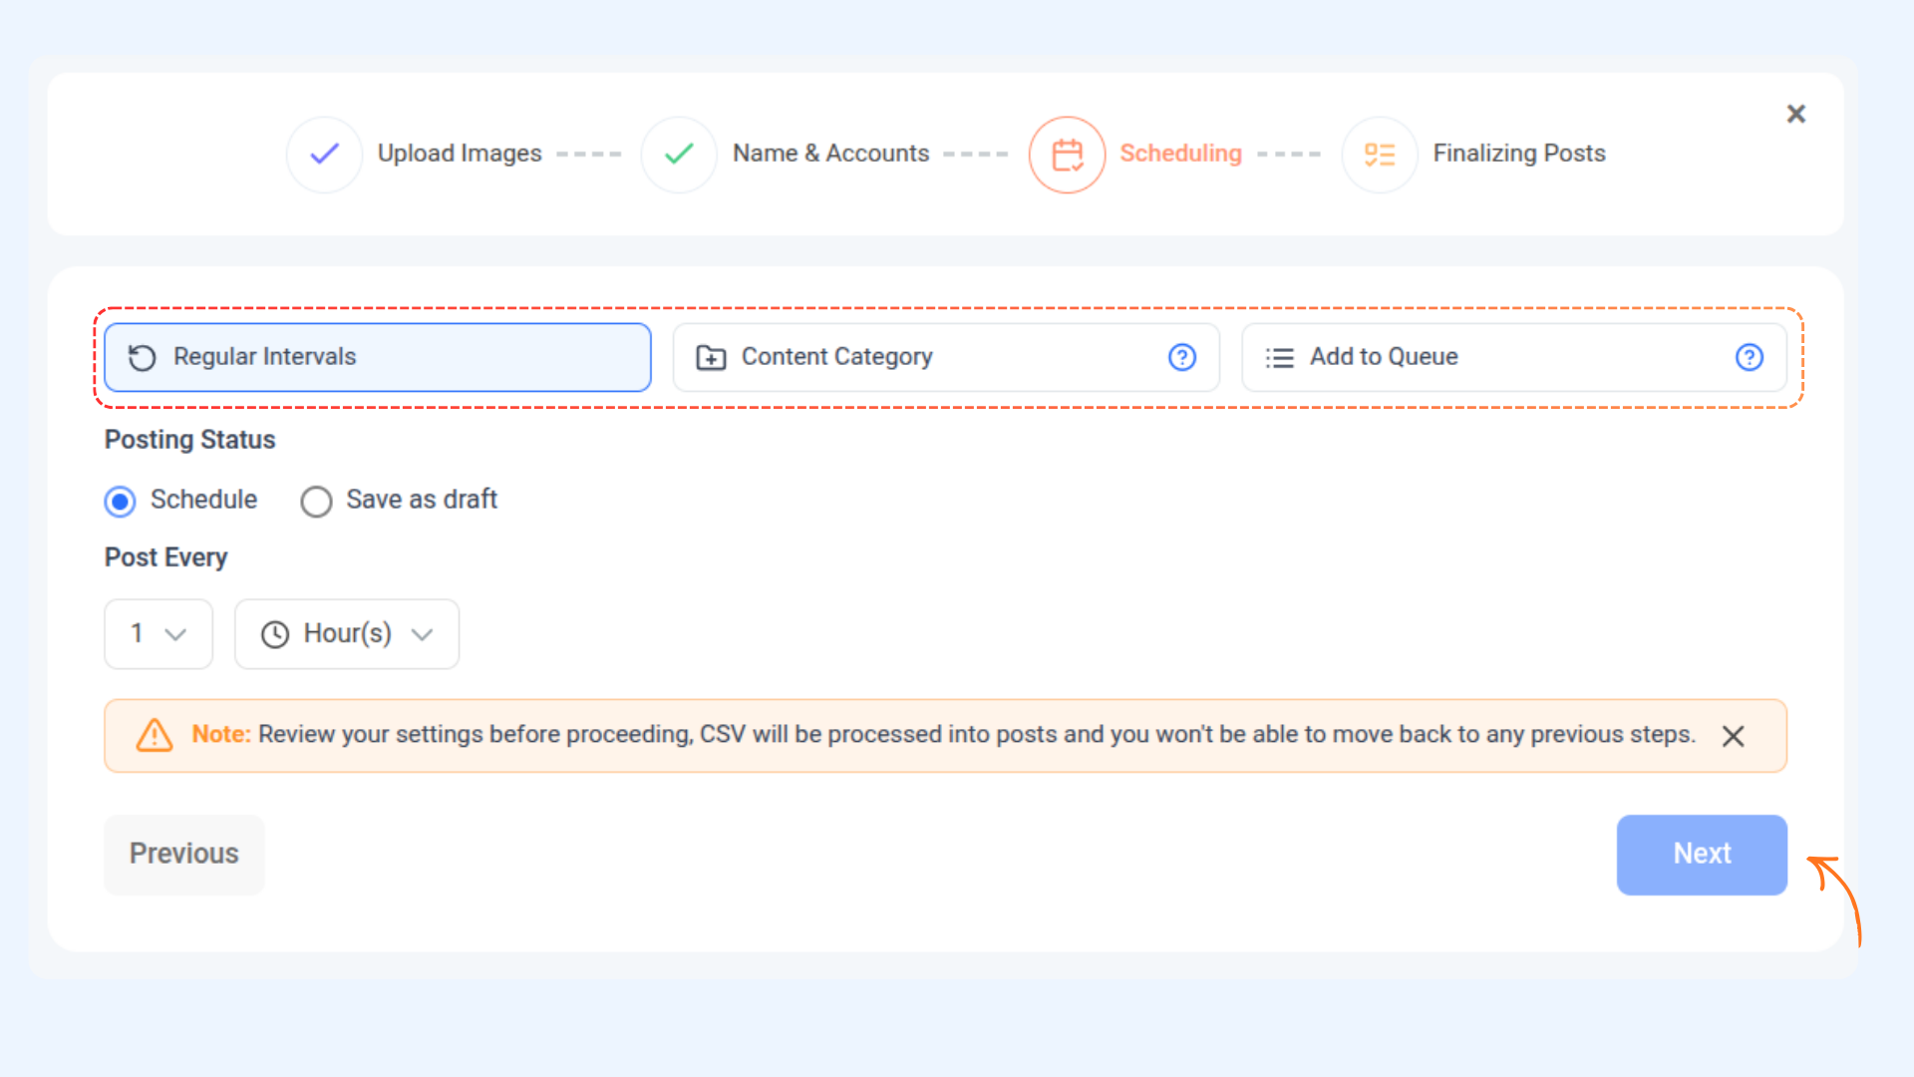Viewport: 1914px width, 1077px height.
Task: Select the Schedule radio button
Action: tap(121, 501)
